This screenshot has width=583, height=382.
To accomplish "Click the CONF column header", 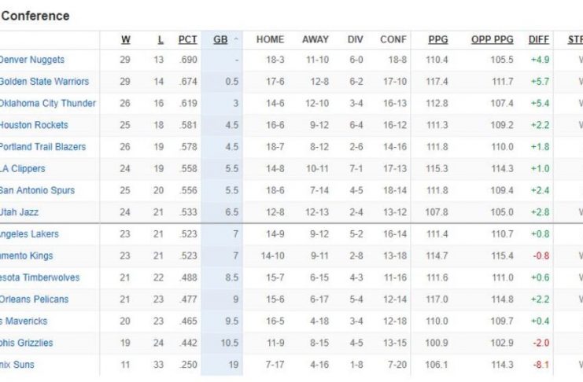I will [x=393, y=40].
